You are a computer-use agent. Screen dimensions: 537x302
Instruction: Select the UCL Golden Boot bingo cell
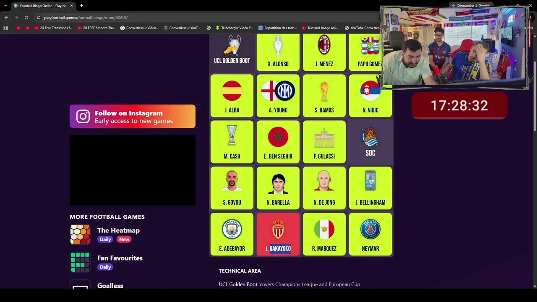(232, 52)
